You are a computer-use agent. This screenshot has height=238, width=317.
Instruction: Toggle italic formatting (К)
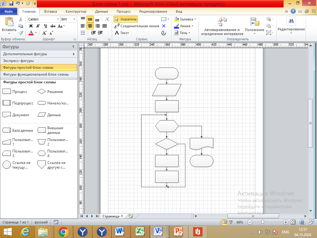38,26
